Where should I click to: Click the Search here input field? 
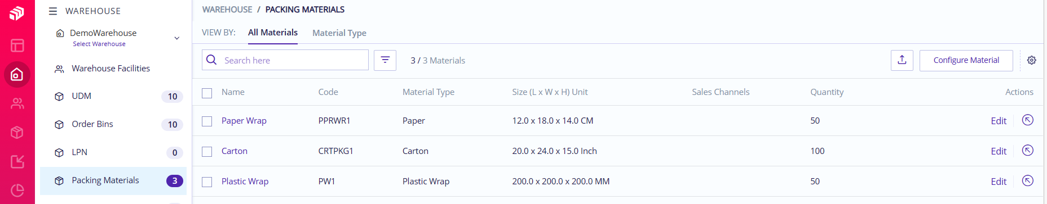point(285,60)
